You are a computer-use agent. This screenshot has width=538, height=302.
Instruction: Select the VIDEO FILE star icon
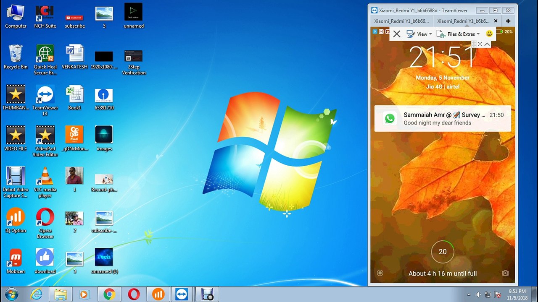coord(16,138)
